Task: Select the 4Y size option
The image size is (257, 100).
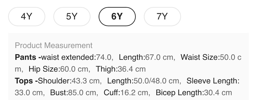Action: [x=27, y=17]
